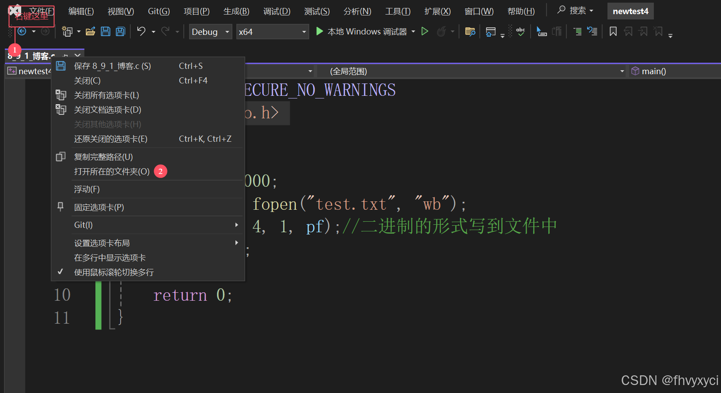Open the Undo history dropdown arrow
This screenshot has width=721, height=393.
click(x=153, y=32)
